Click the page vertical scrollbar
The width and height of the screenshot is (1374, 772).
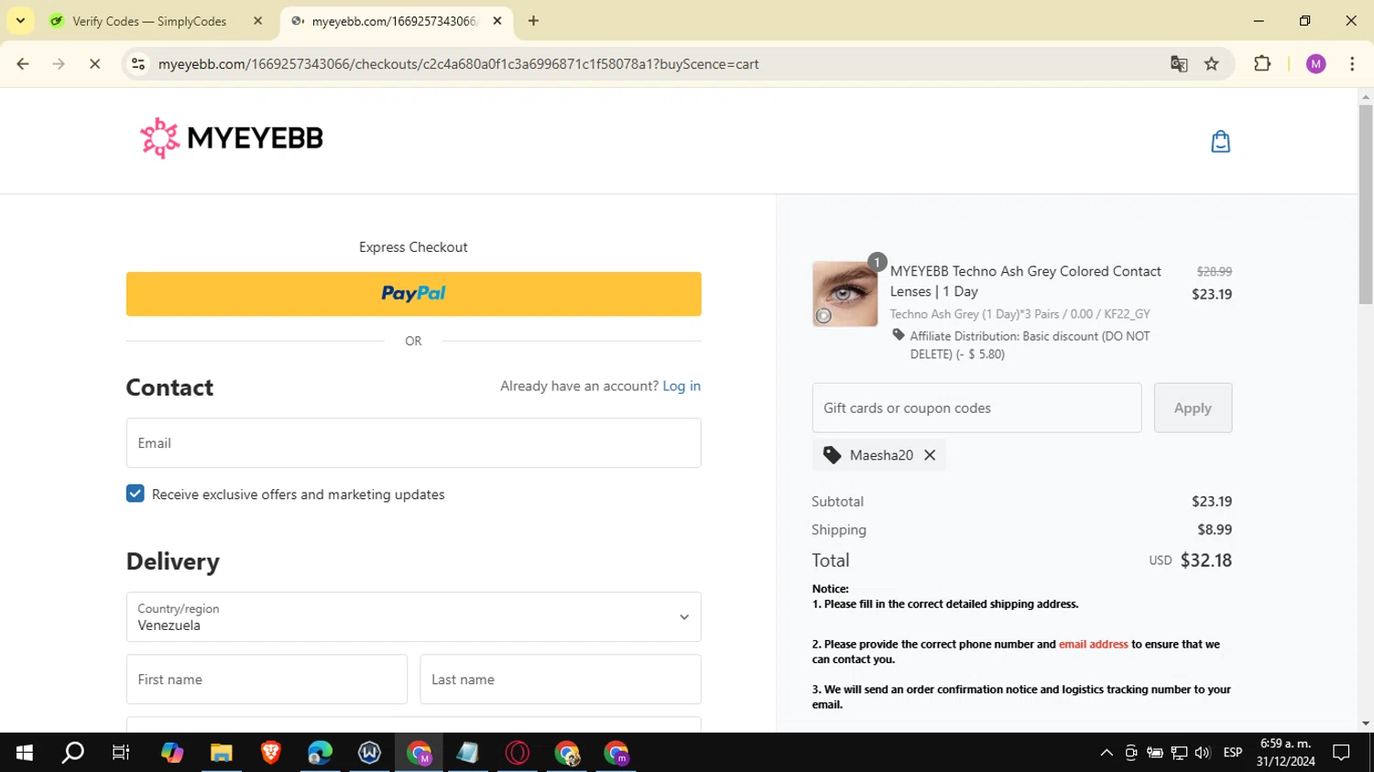point(1366,206)
